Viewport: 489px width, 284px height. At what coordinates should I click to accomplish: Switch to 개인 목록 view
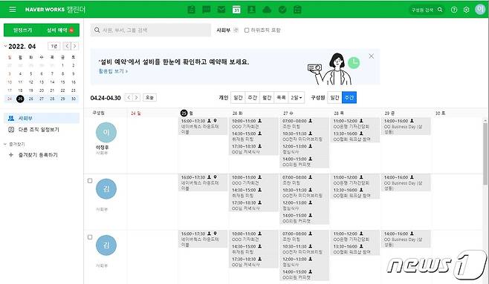tap(282, 98)
